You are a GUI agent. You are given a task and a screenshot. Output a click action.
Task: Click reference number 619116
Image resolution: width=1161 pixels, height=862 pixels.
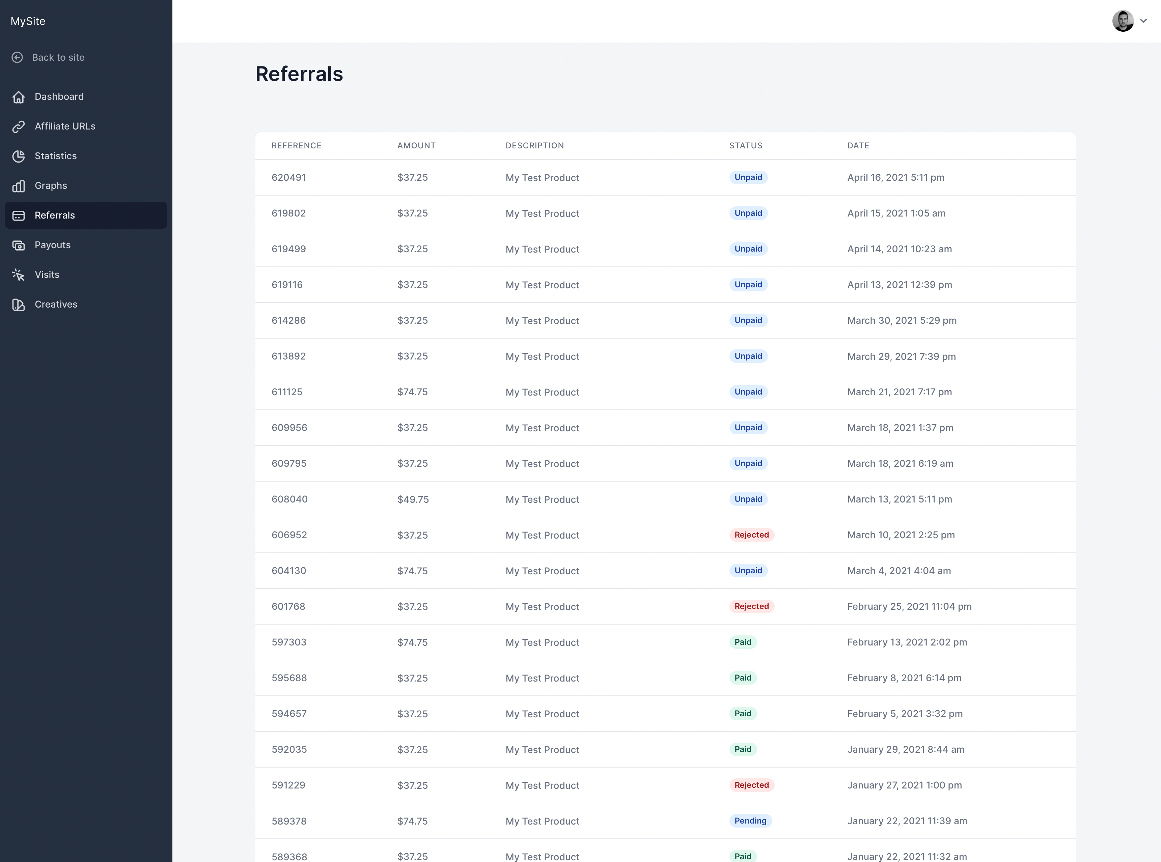(287, 285)
